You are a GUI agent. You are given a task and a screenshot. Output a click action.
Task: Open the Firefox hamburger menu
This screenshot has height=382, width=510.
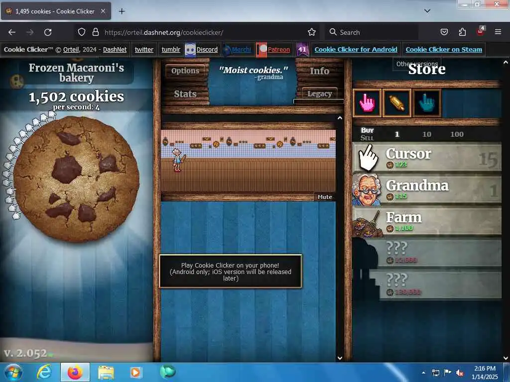coord(498,32)
